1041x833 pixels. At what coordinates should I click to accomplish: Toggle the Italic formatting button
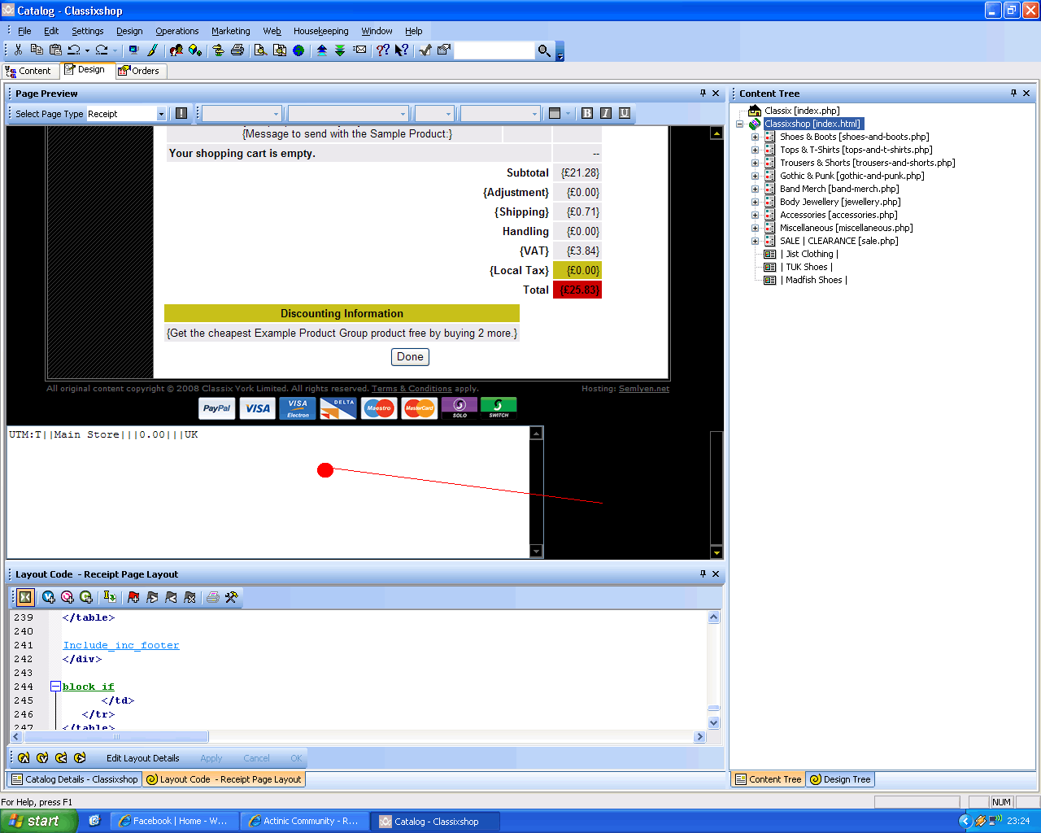point(606,114)
